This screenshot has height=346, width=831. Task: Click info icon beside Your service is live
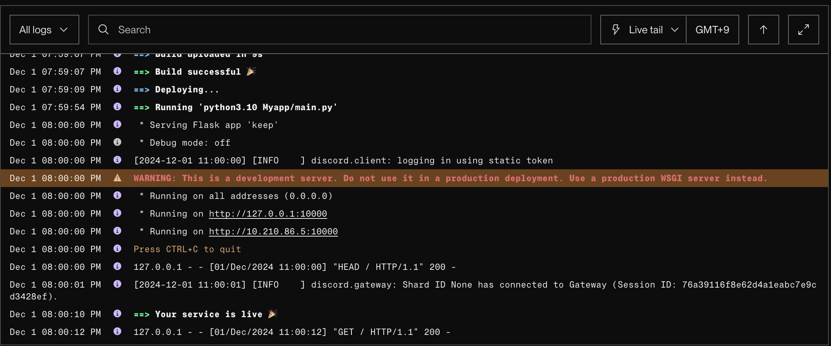click(117, 313)
